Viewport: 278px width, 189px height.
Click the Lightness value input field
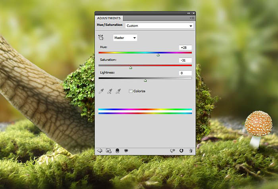(185, 73)
